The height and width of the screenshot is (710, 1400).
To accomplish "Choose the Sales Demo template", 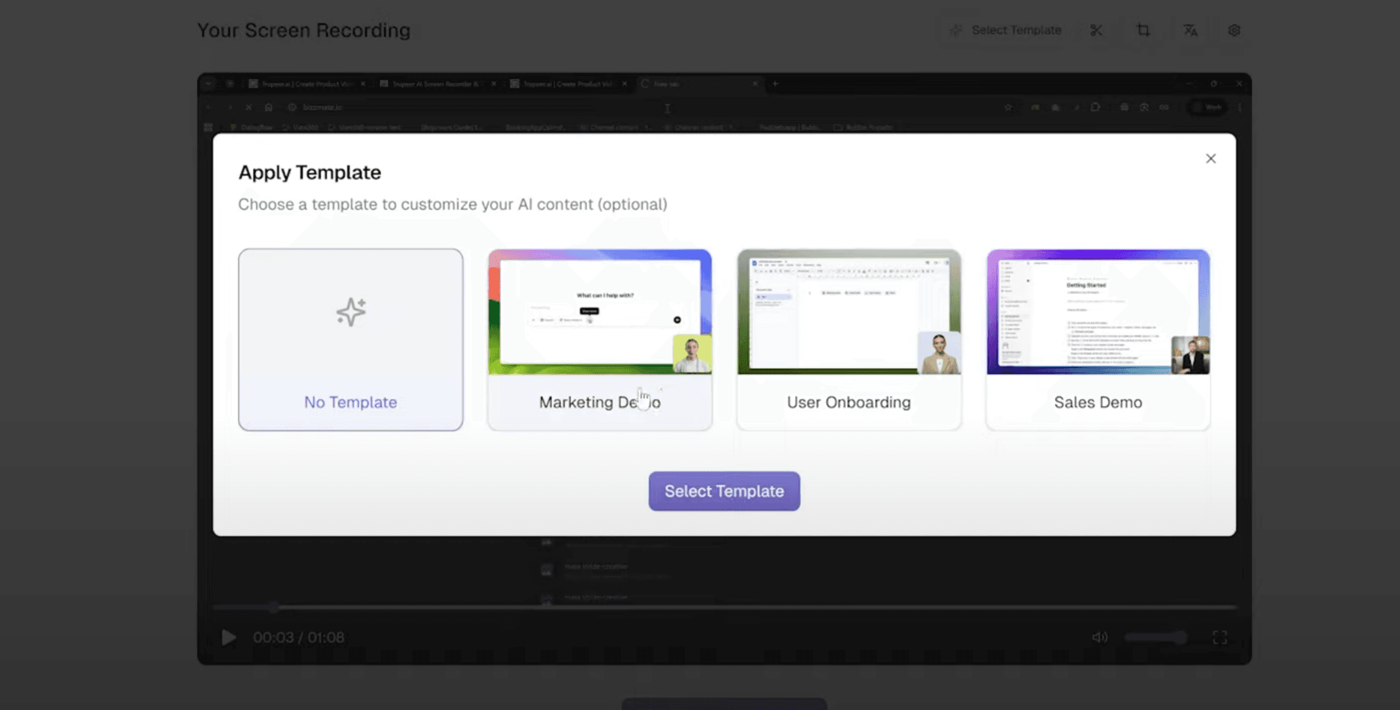I will click(1097, 339).
